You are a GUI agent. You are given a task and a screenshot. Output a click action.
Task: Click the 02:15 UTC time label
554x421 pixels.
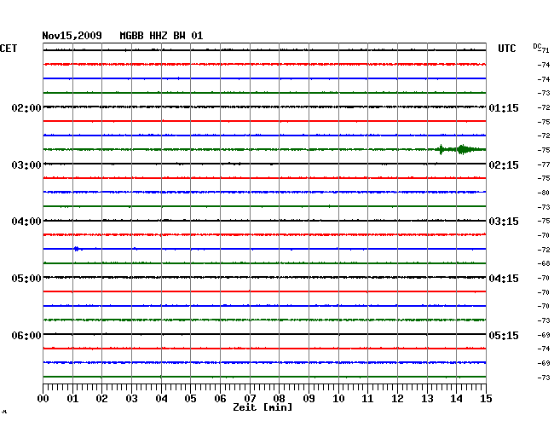pyautogui.click(x=504, y=165)
